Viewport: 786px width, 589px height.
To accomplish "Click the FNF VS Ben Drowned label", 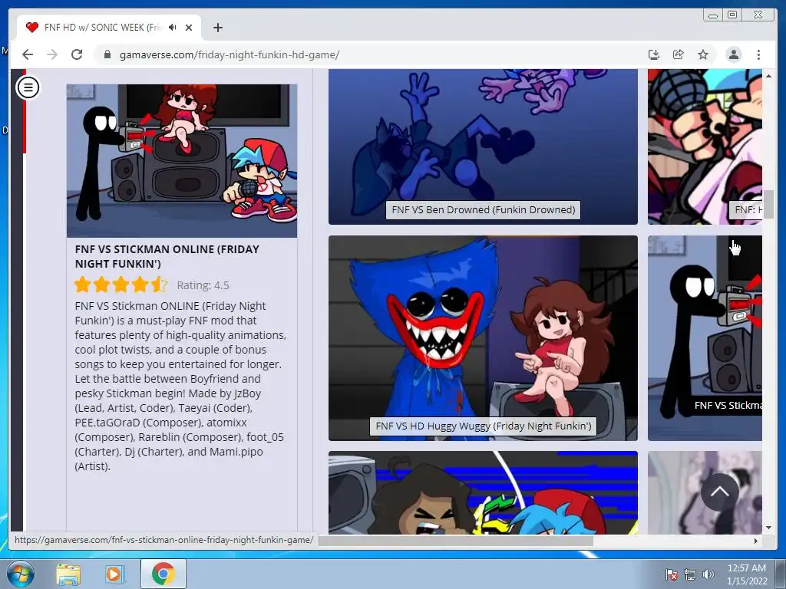I will click(x=484, y=210).
